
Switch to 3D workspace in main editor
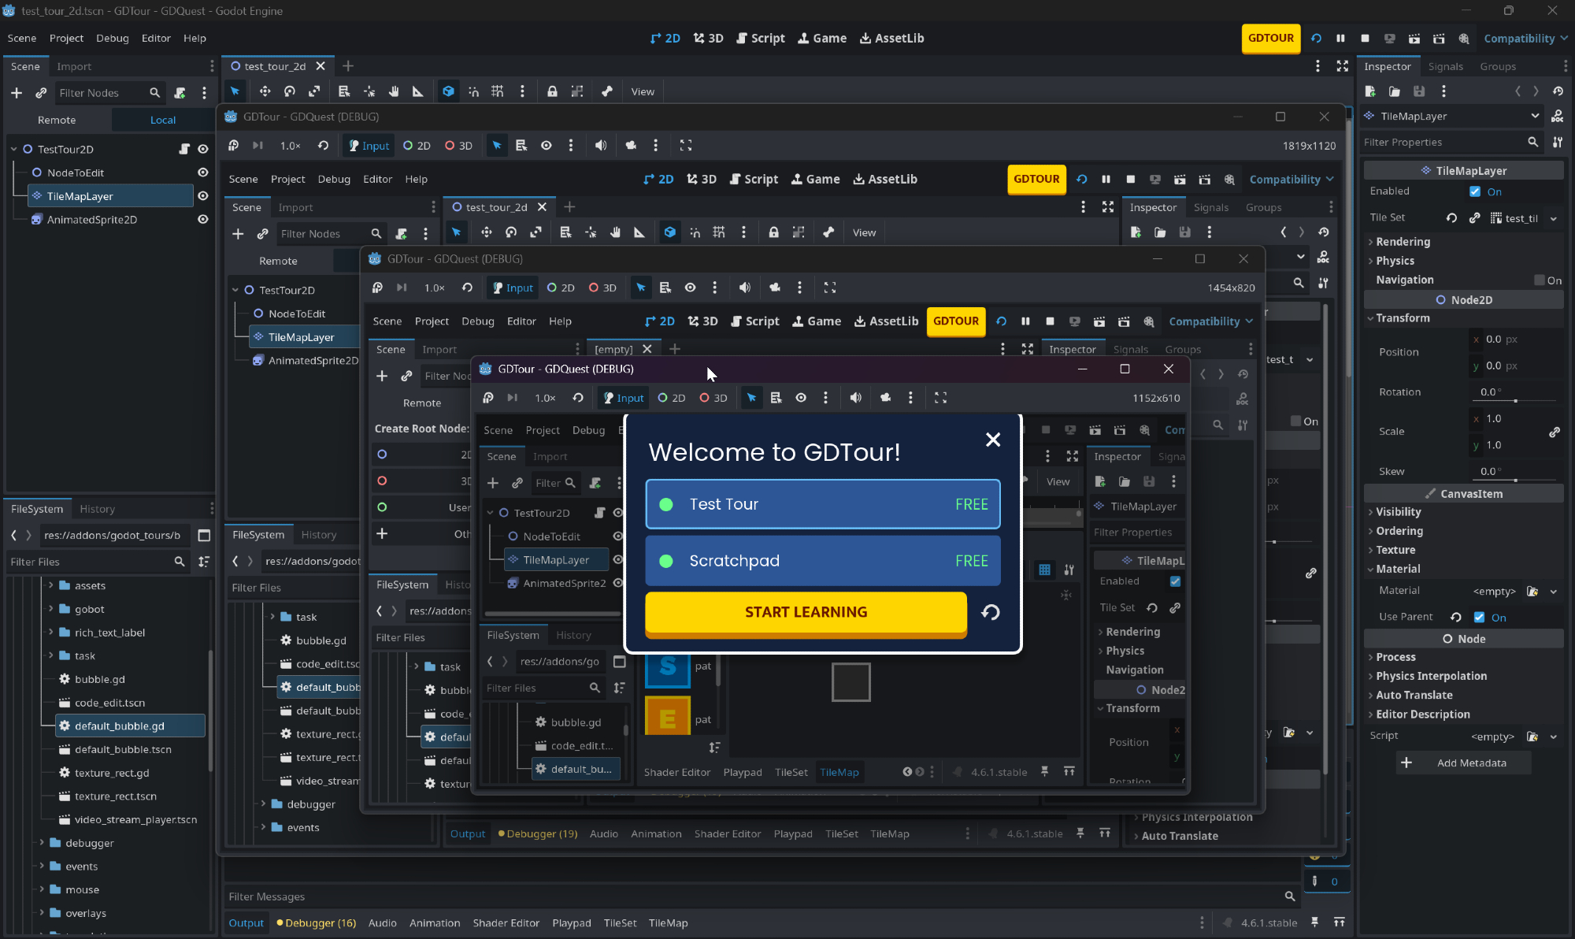click(708, 38)
